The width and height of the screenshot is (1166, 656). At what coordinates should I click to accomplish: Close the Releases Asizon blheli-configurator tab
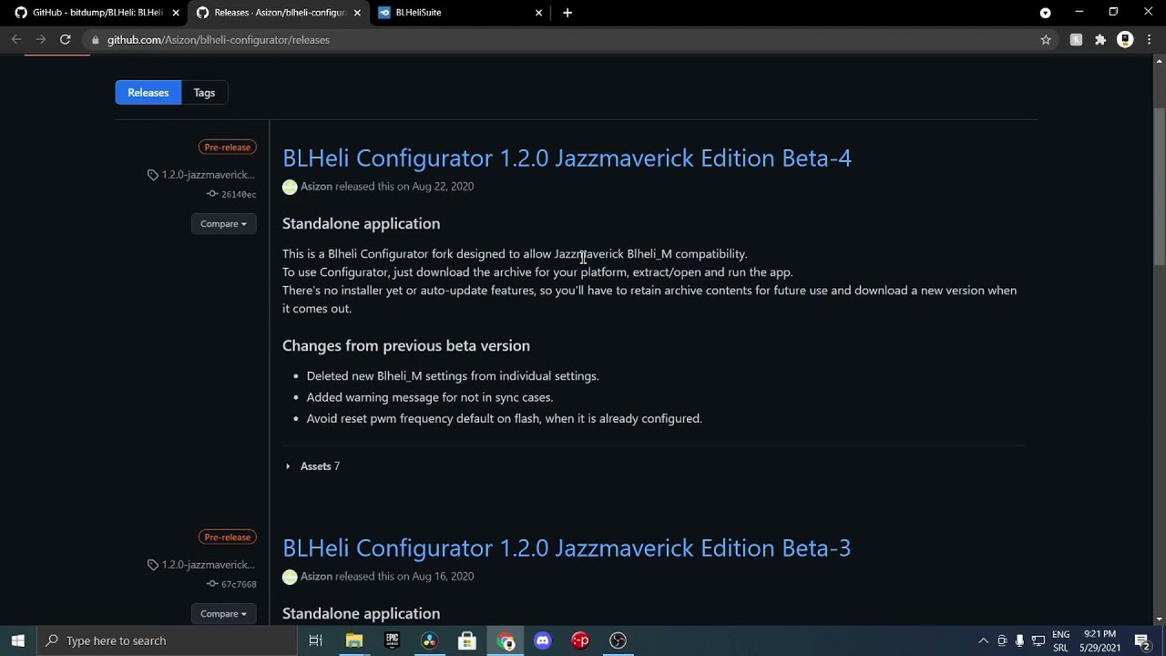(357, 13)
